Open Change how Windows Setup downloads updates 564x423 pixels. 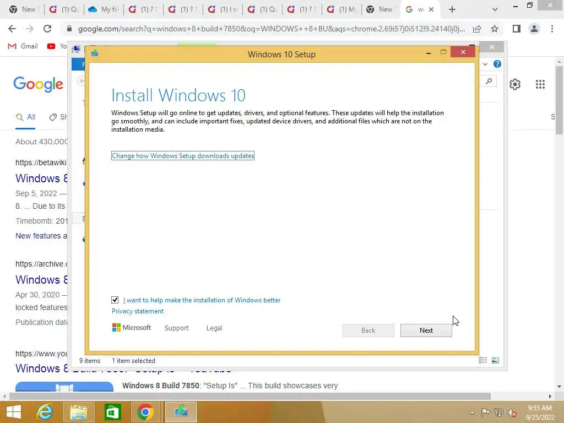183,156
